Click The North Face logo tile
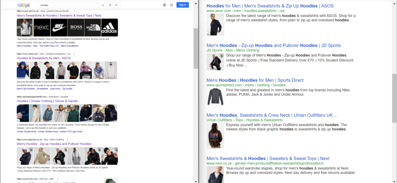The width and height of the screenshot is (397, 183). 92,28
